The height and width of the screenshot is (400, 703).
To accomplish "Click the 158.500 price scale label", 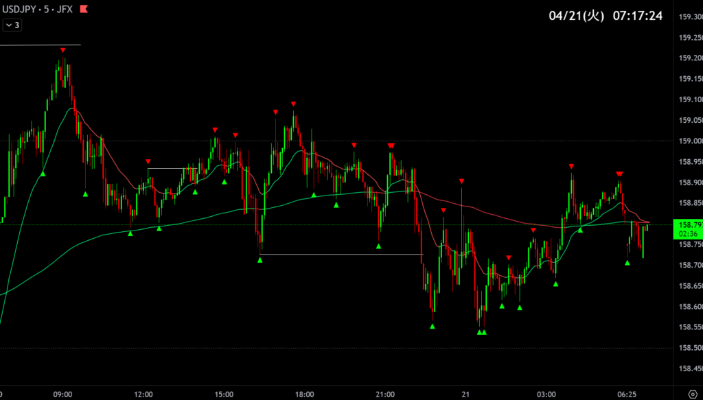I will tap(689, 348).
